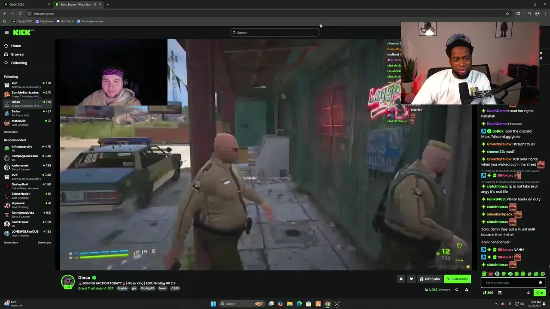Open recommended channel iceinmyvein
This screenshot has width=550, height=309.
tap(27, 167)
